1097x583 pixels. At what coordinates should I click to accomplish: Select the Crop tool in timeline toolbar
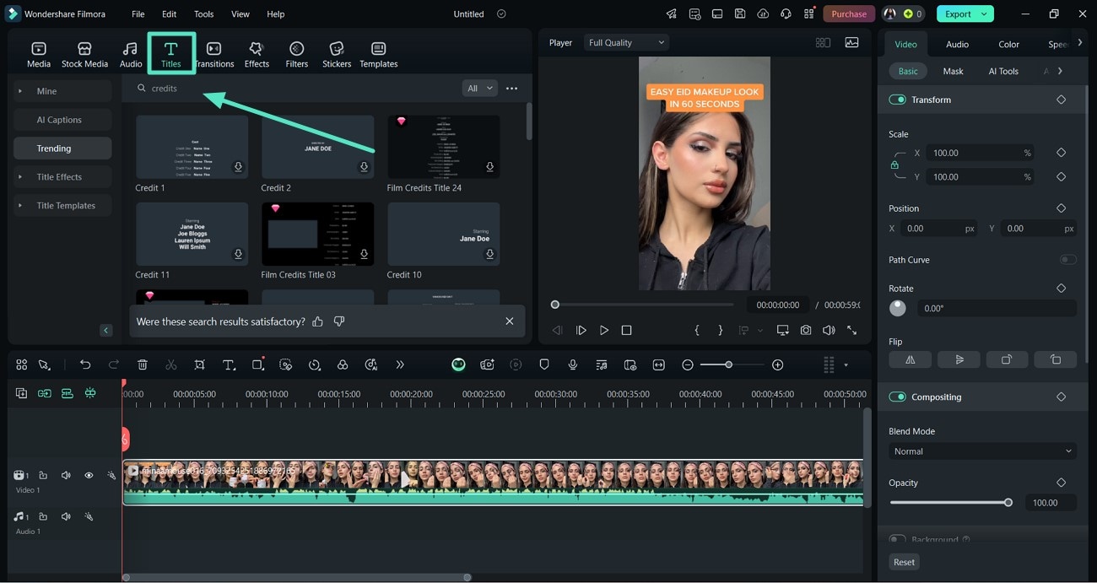click(199, 364)
